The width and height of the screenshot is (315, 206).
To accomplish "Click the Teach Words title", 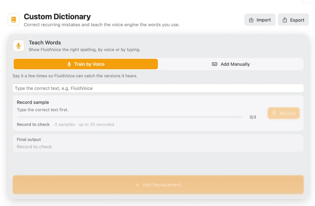I will tap(45, 43).
